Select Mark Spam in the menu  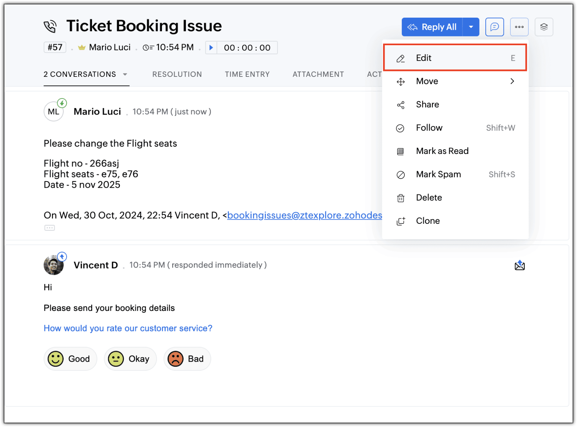coord(455,174)
